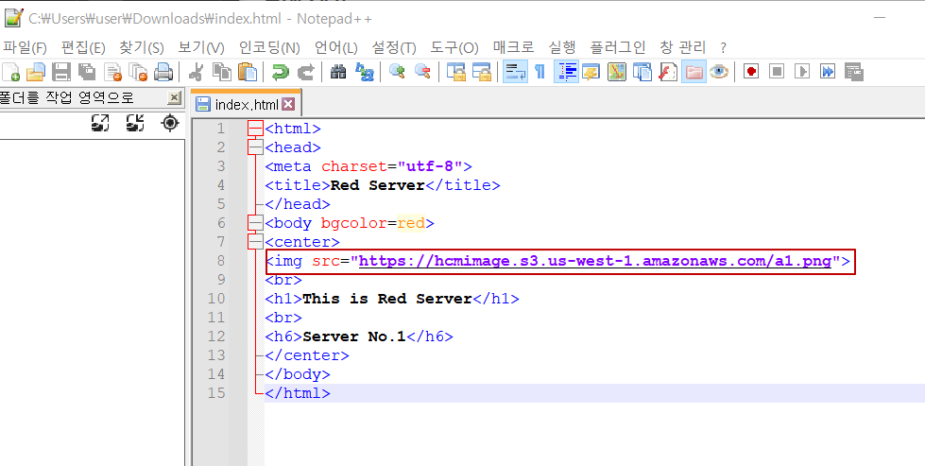Image resolution: width=925 pixels, height=466 pixels.
Task: Toggle synchronized horizontal scrolling
Action: coord(481,72)
